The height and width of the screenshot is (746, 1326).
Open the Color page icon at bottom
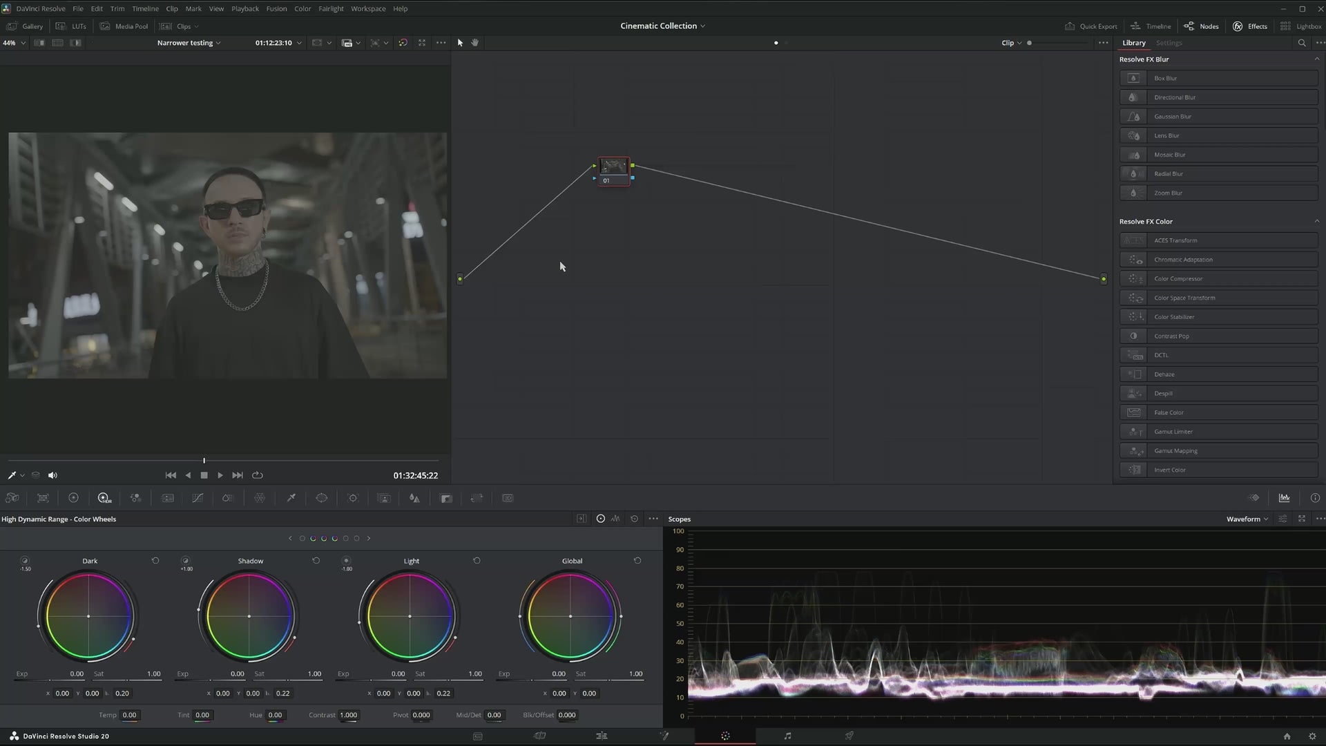coord(725,736)
